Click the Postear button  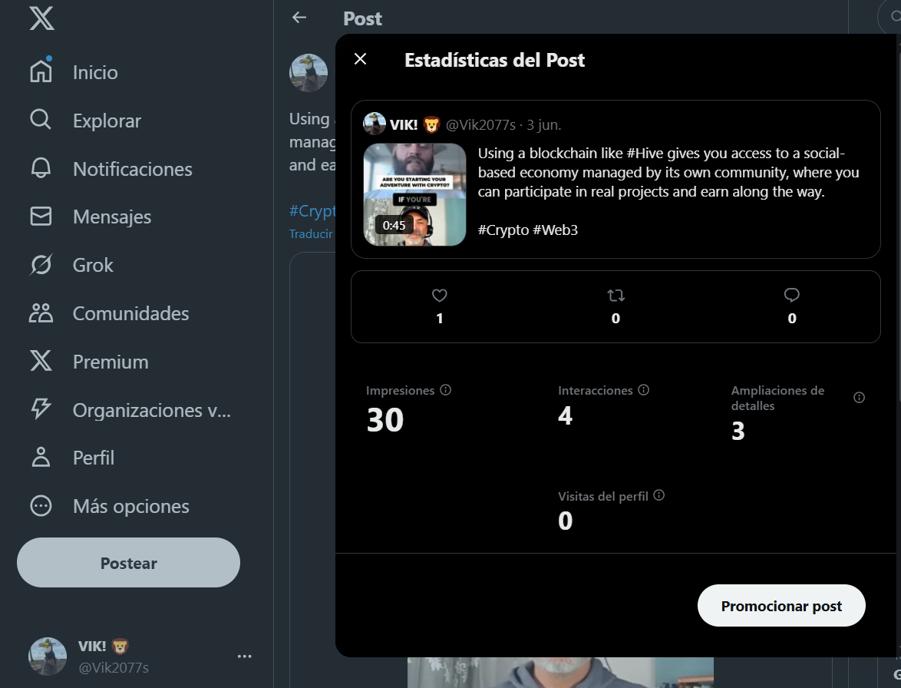click(x=129, y=563)
